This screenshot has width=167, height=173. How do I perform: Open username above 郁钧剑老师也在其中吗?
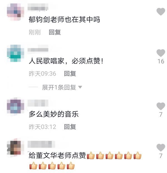point(38,7)
